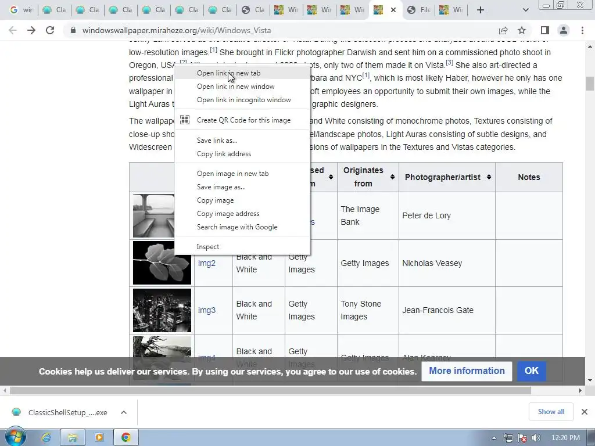Select Open image in new tab
Screen dimensions: 595x446
[242, 173]
